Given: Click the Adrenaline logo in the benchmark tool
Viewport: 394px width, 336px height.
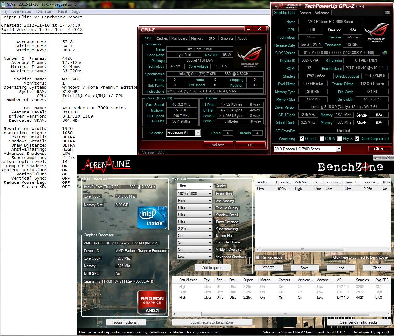Looking at the screenshot, I should coord(107,164).
